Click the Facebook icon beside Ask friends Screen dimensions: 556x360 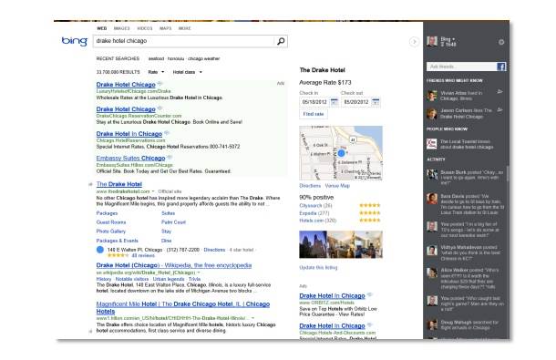pyautogui.click(x=501, y=67)
